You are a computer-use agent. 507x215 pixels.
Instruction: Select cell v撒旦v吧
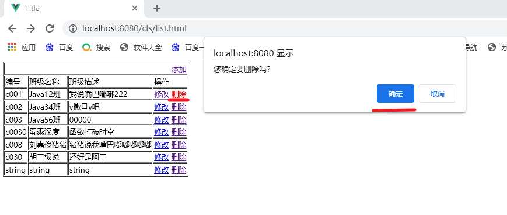[110, 107]
